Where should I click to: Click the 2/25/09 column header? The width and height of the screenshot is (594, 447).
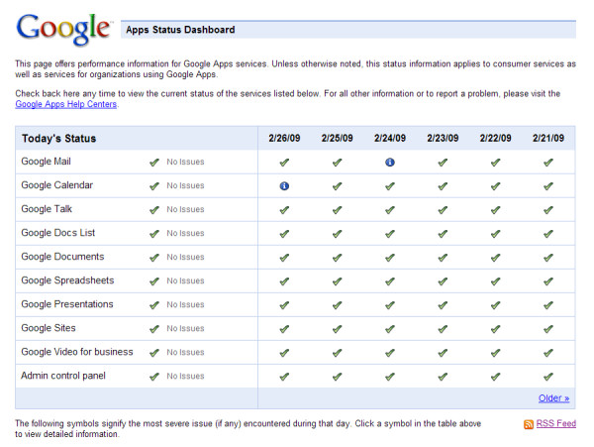338,138
